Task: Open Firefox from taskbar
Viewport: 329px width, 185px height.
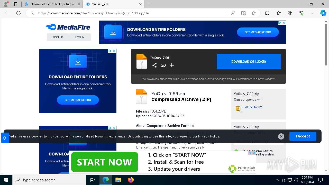Action: pos(131,180)
